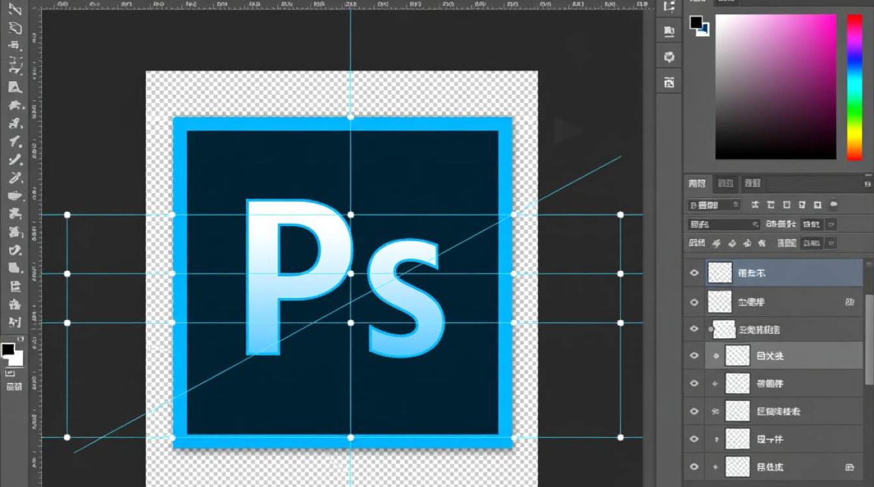Open the 3D cube icon in collapsed panel dock
874x487 pixels.
pyautogui.click(x=669, y=57)
